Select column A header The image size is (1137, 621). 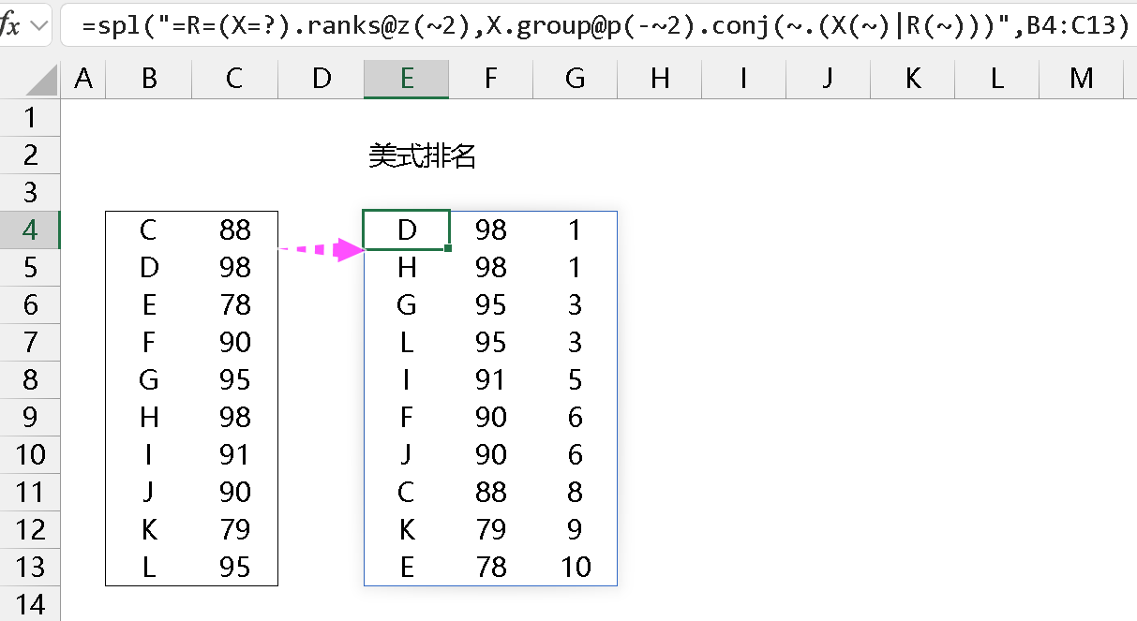click(83, 80)
